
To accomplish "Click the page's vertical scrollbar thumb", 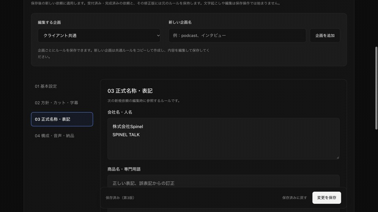I will point(376,88).
